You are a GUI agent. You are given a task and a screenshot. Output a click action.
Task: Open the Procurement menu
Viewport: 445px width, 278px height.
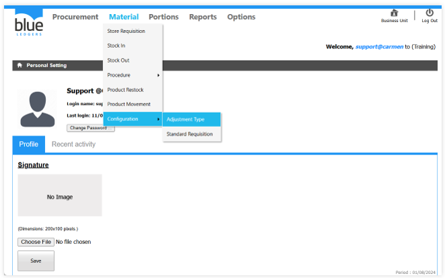tap(75, 17)
